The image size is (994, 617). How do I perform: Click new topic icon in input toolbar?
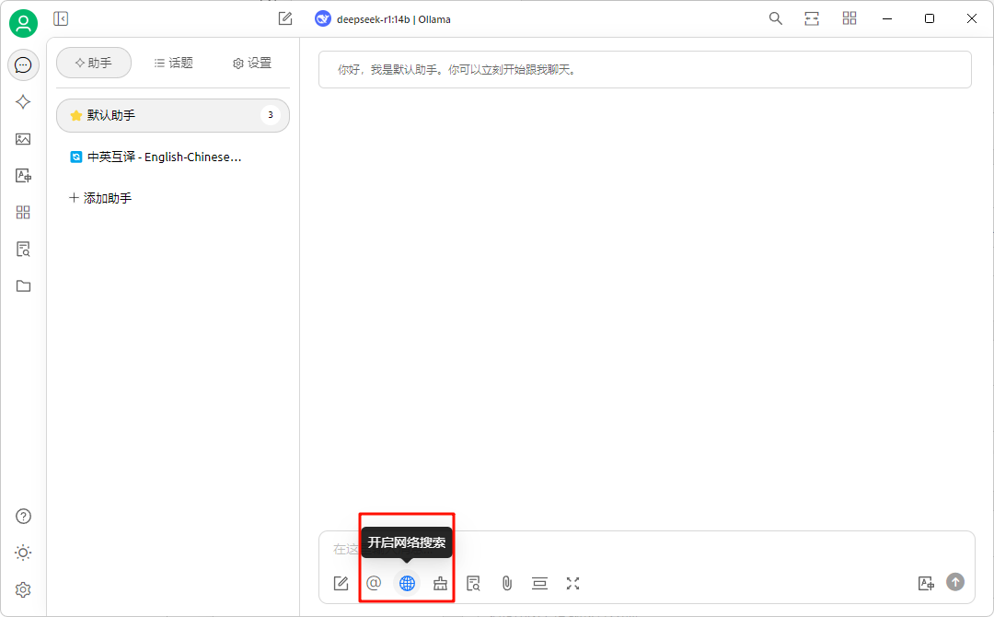[341, 584]
